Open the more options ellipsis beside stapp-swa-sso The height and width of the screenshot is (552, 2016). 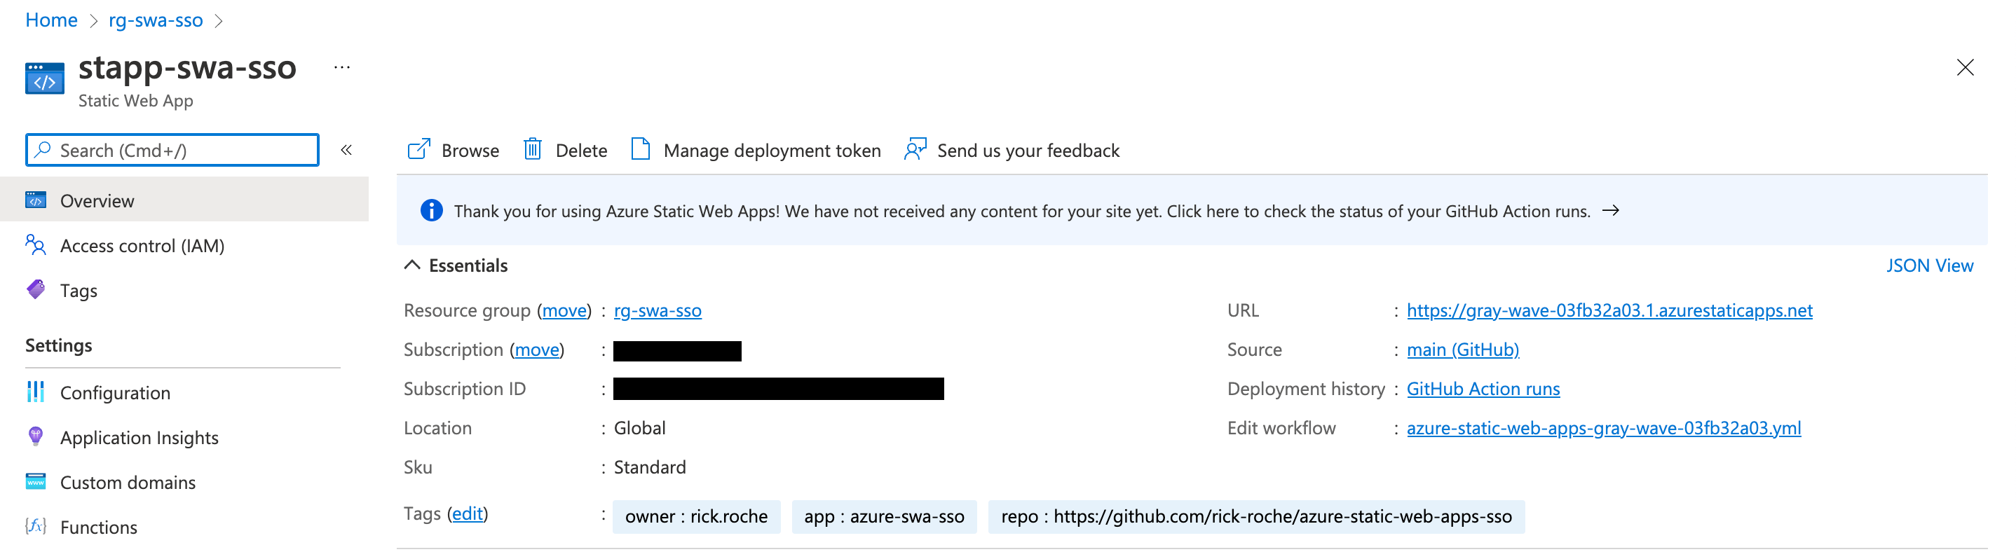coord(342,67)
